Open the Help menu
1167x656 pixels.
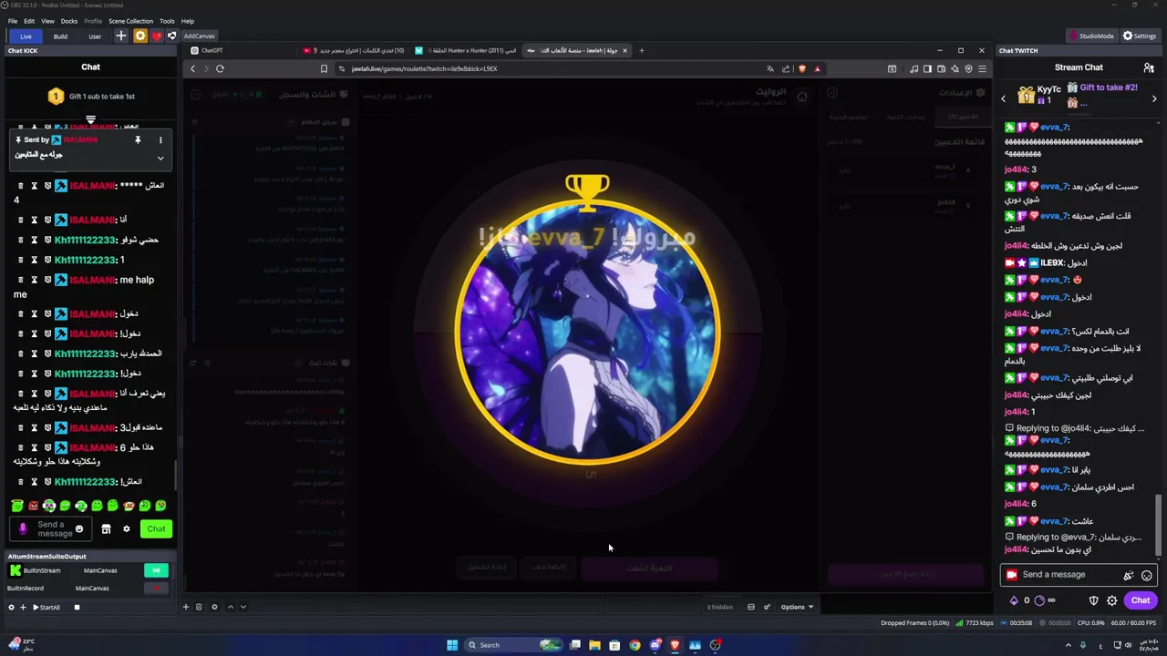pos(188,21)
